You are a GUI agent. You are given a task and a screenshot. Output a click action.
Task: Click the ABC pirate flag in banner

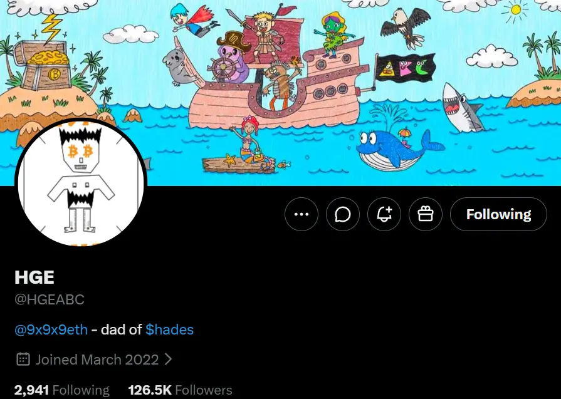tap(404, 68)
